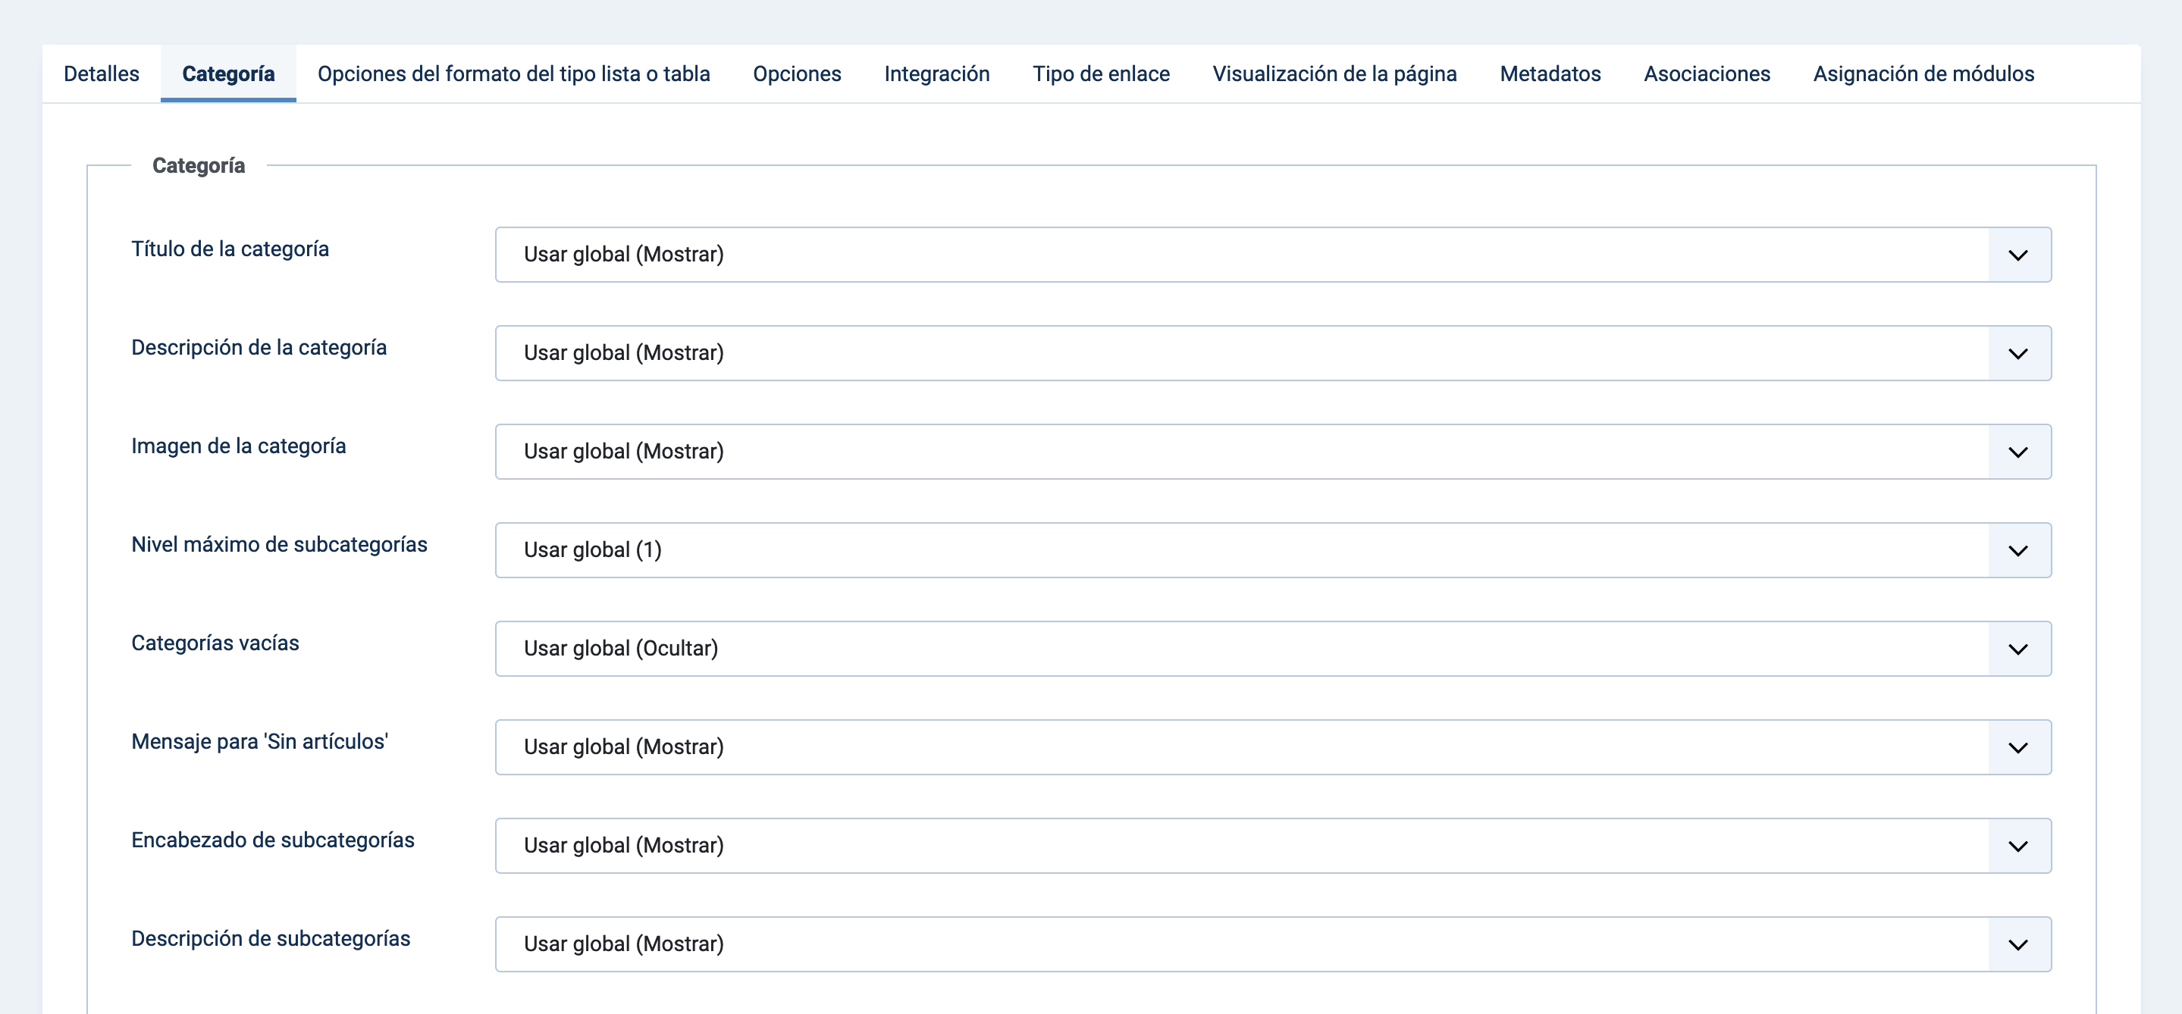2182x1014 pixels.
Task: Select the Categoría tab
Action: pos(229,74)
